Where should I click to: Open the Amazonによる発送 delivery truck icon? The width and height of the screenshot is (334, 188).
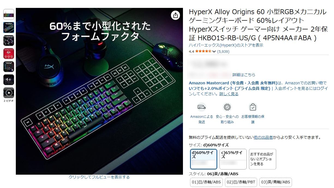(x=201, y=107)
